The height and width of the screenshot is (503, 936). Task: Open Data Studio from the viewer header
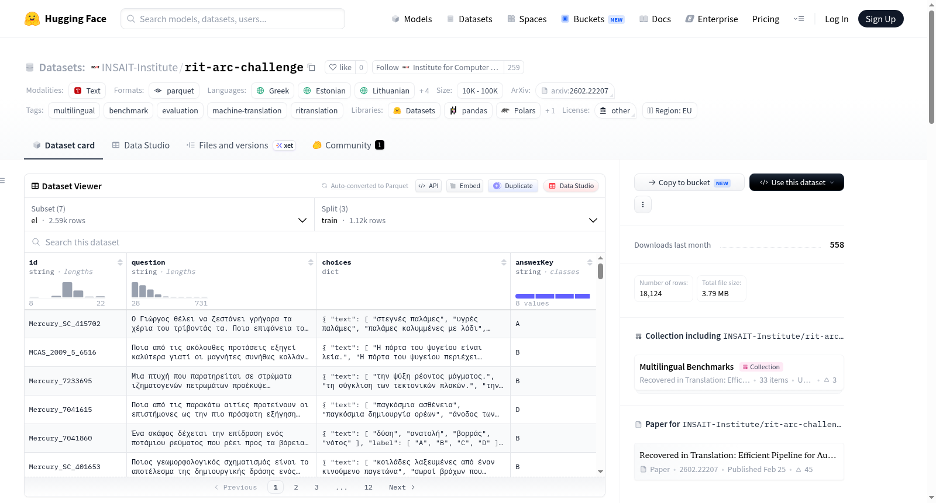[571, 186]
